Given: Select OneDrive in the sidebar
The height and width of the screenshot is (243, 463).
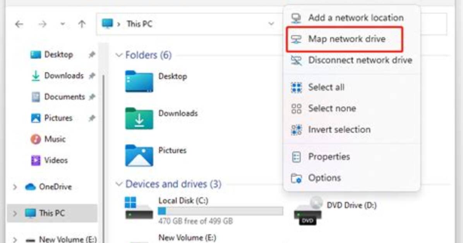Looking at the screenshot, I should (55, 187).
